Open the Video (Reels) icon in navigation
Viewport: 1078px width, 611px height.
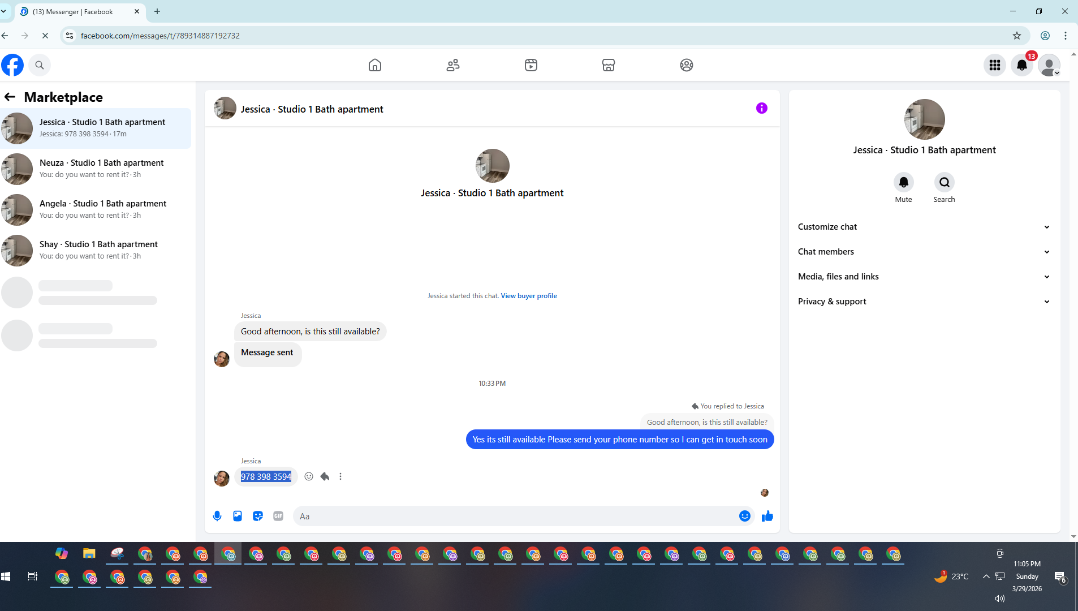531,65
